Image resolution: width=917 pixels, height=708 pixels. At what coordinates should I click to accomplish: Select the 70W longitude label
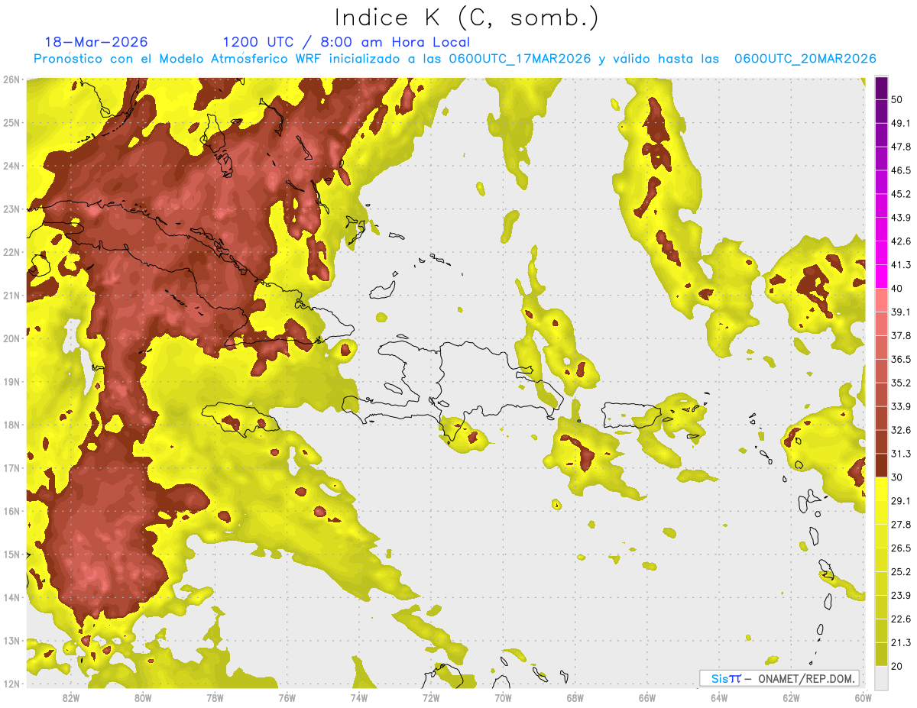pyautogui.click(x=503, y=698)
